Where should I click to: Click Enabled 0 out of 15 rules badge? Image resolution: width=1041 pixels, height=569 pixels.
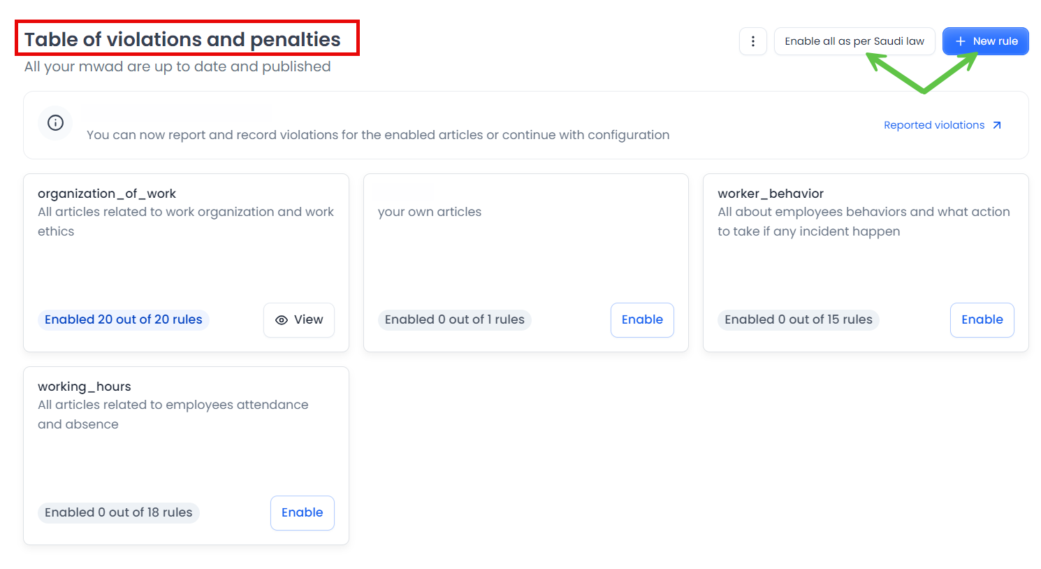point(798,319)
